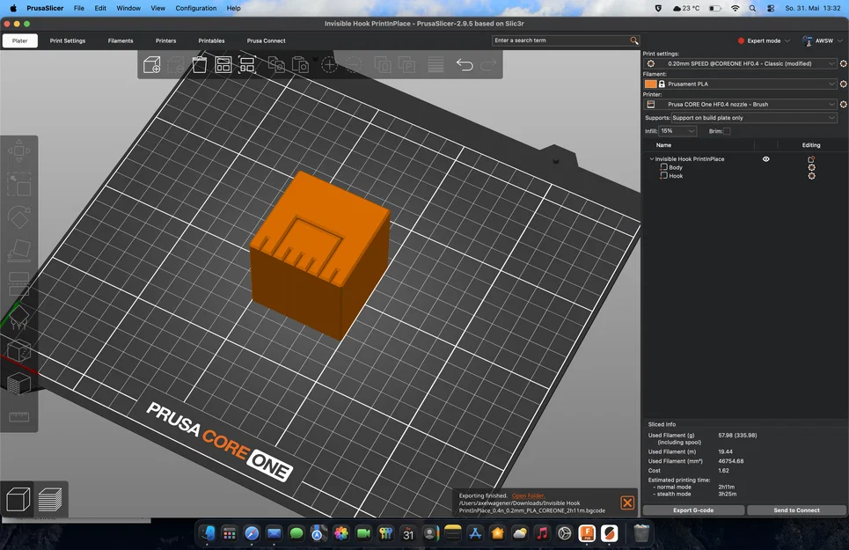Open print settings gear on right

[x=843, y=64]
